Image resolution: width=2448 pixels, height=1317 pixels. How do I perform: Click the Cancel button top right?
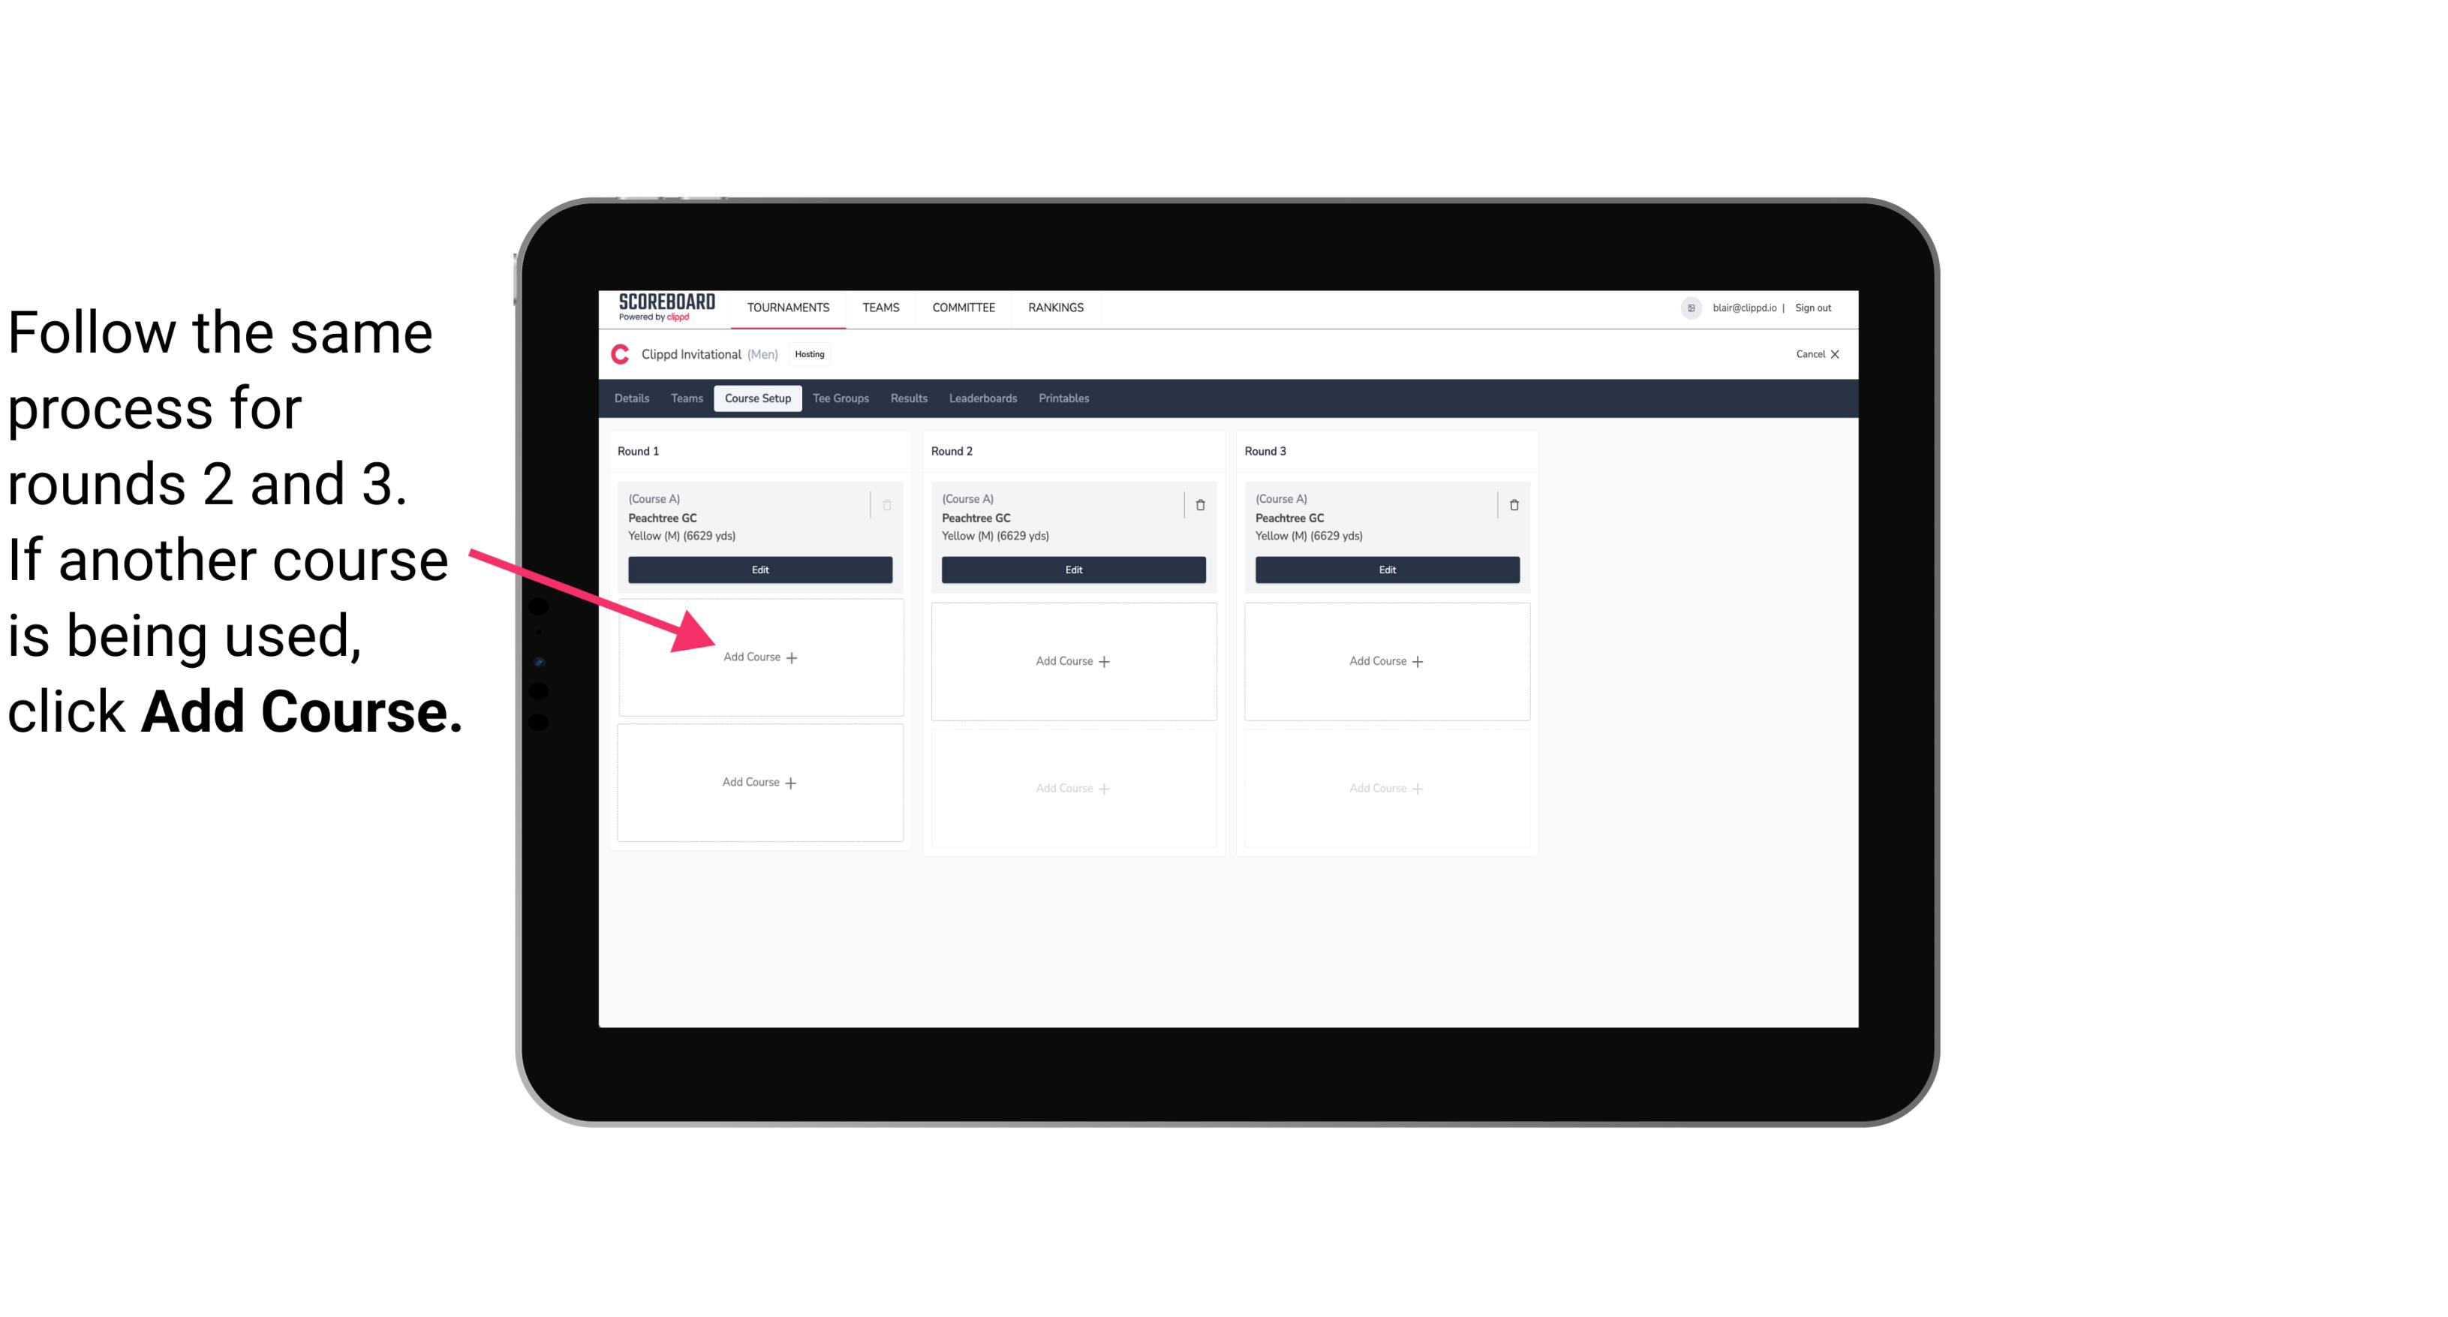[x=1812, y=353]
